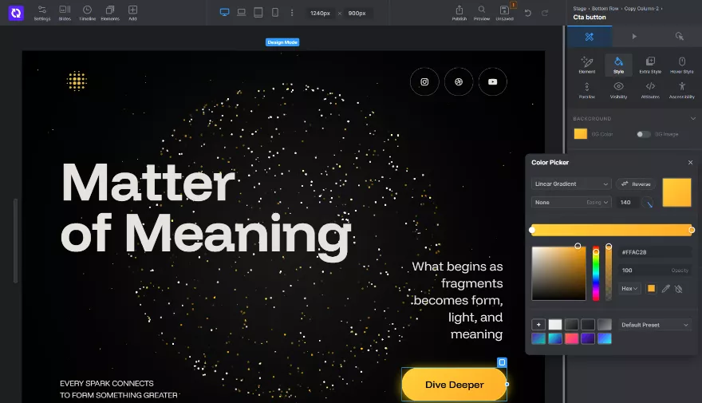702x403 pixels.
Task: Open the Extra Style tab
Action: (650, 64)
